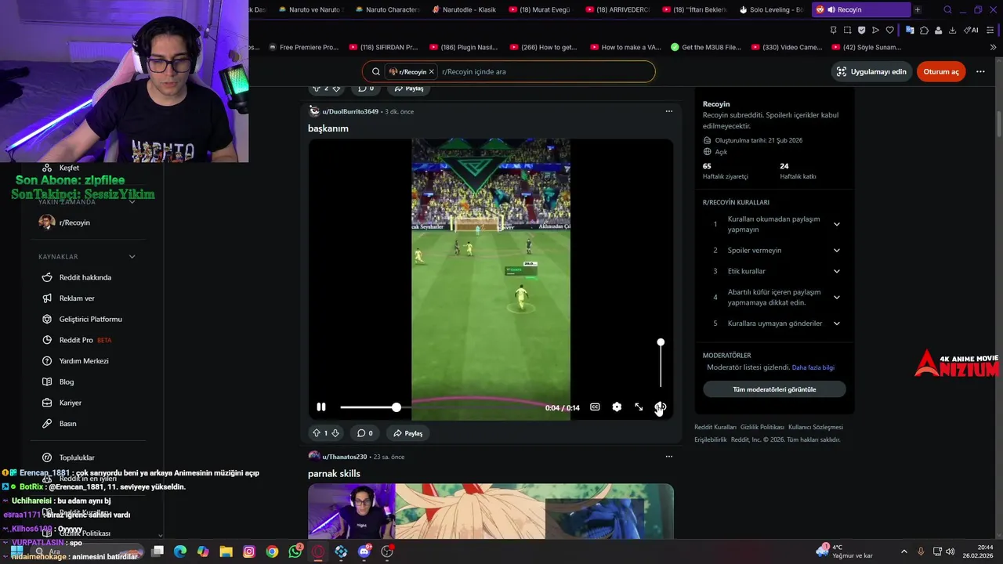The width and height of the screenshot is (1003, 564).
Task: Open browser main menu icon
Action: pyautogui.click(x=990, y=30)
